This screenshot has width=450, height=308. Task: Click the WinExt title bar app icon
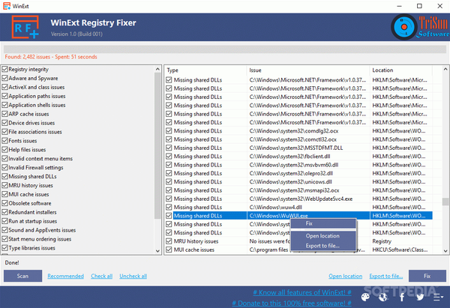coord(7,6)
